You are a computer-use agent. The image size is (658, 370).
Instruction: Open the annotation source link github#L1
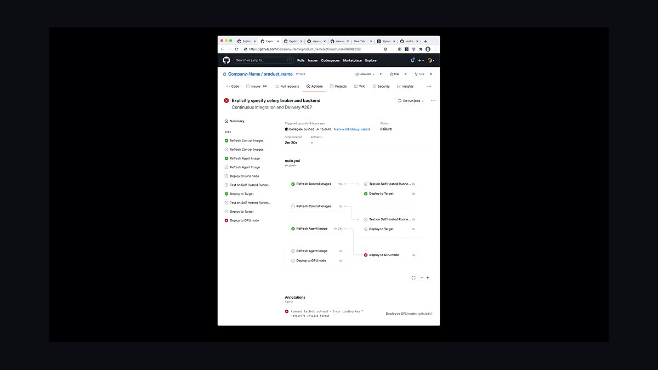(x=426, y=314)
